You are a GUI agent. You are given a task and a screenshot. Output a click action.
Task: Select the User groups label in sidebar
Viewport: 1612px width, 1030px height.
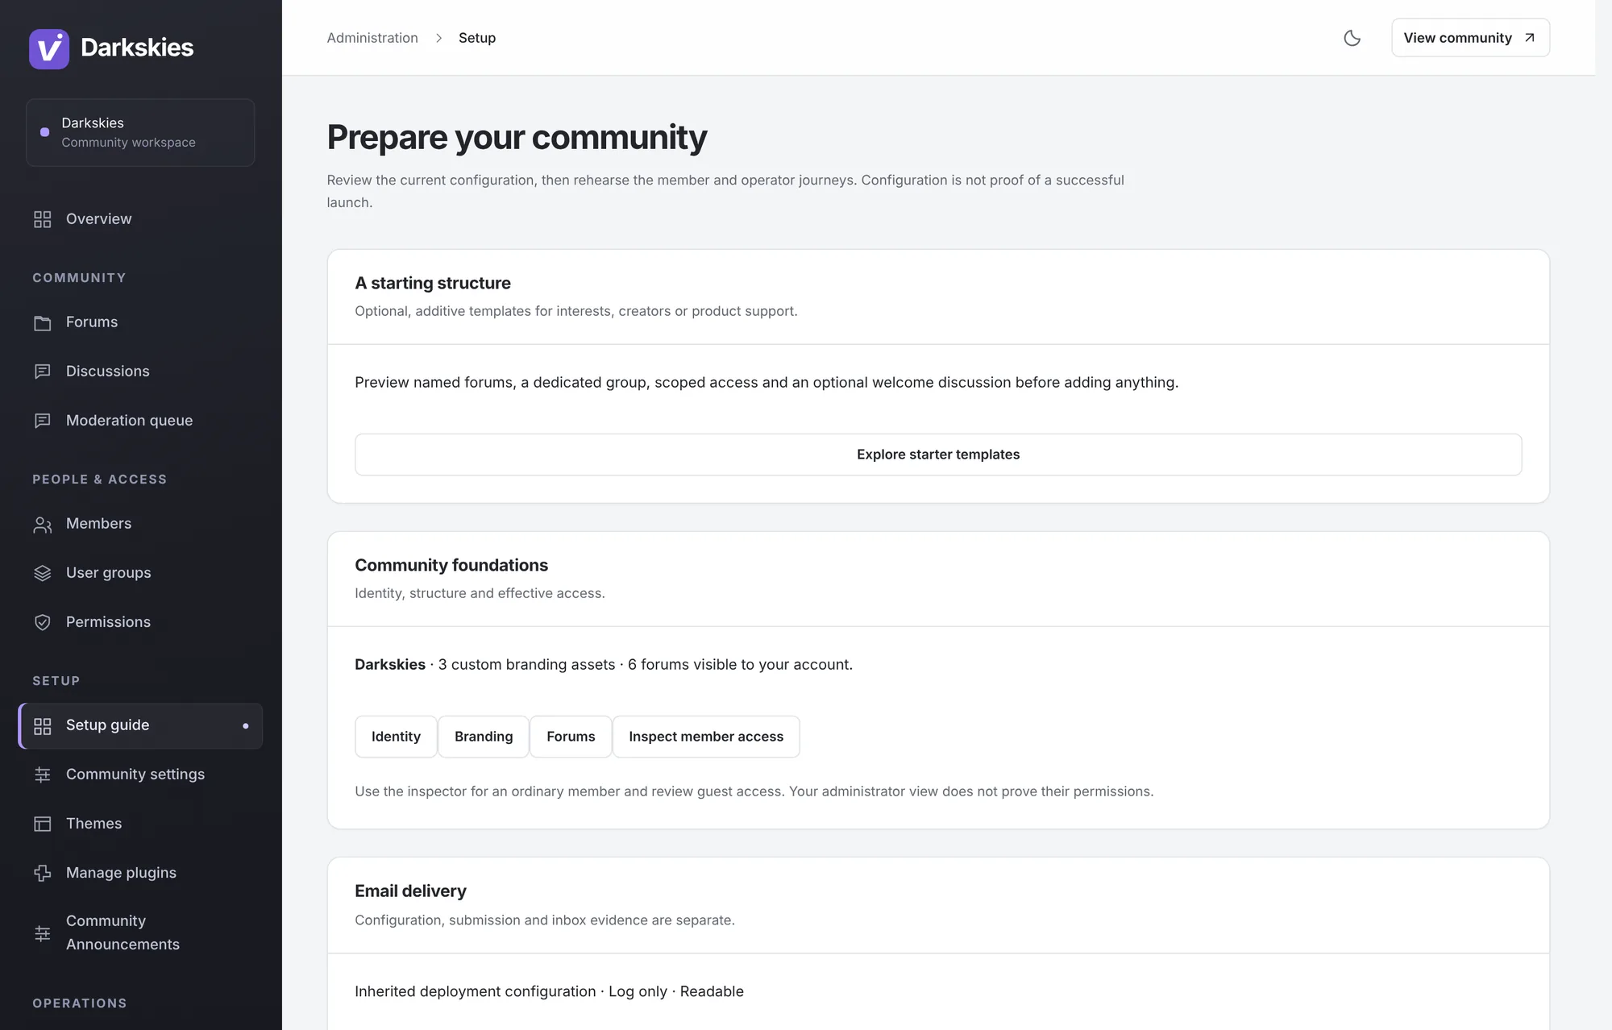109,573
